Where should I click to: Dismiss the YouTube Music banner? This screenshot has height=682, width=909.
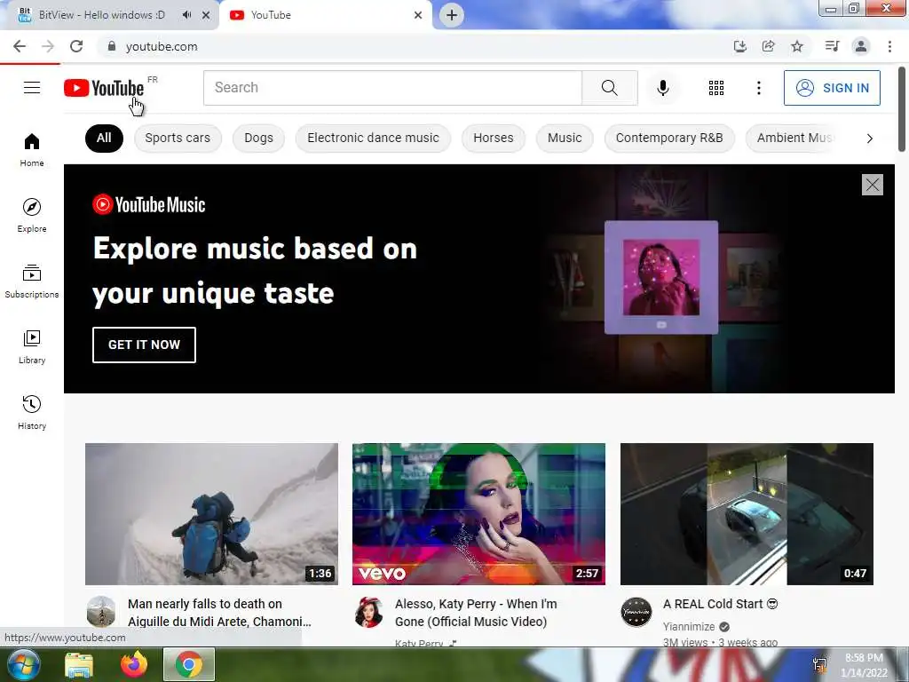coord(873,185)
